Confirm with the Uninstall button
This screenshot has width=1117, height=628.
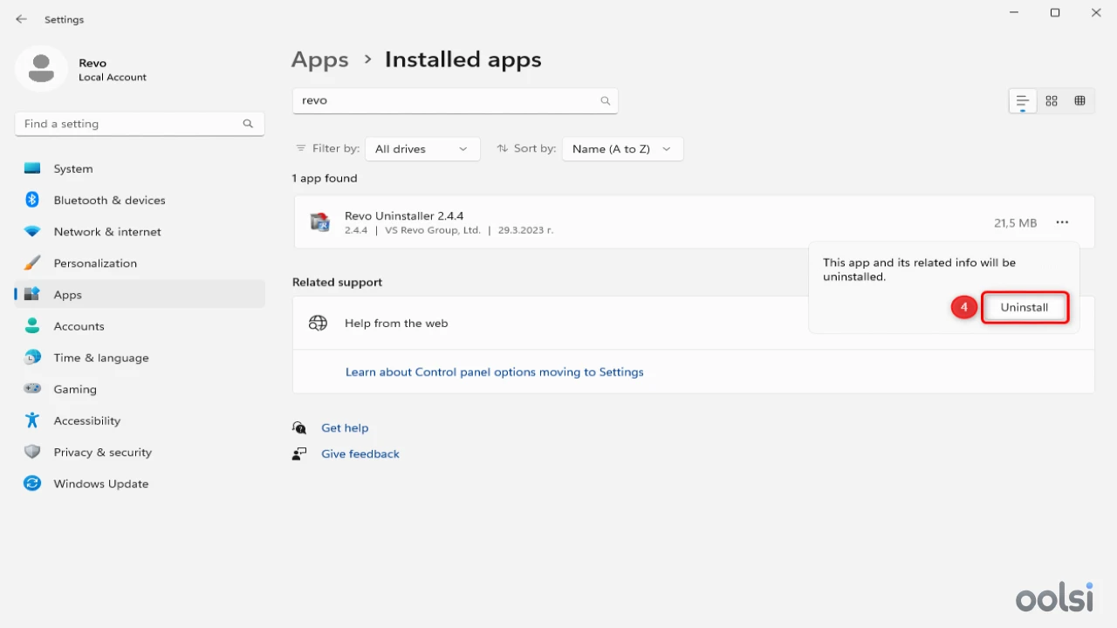[x=1024, y=307]
